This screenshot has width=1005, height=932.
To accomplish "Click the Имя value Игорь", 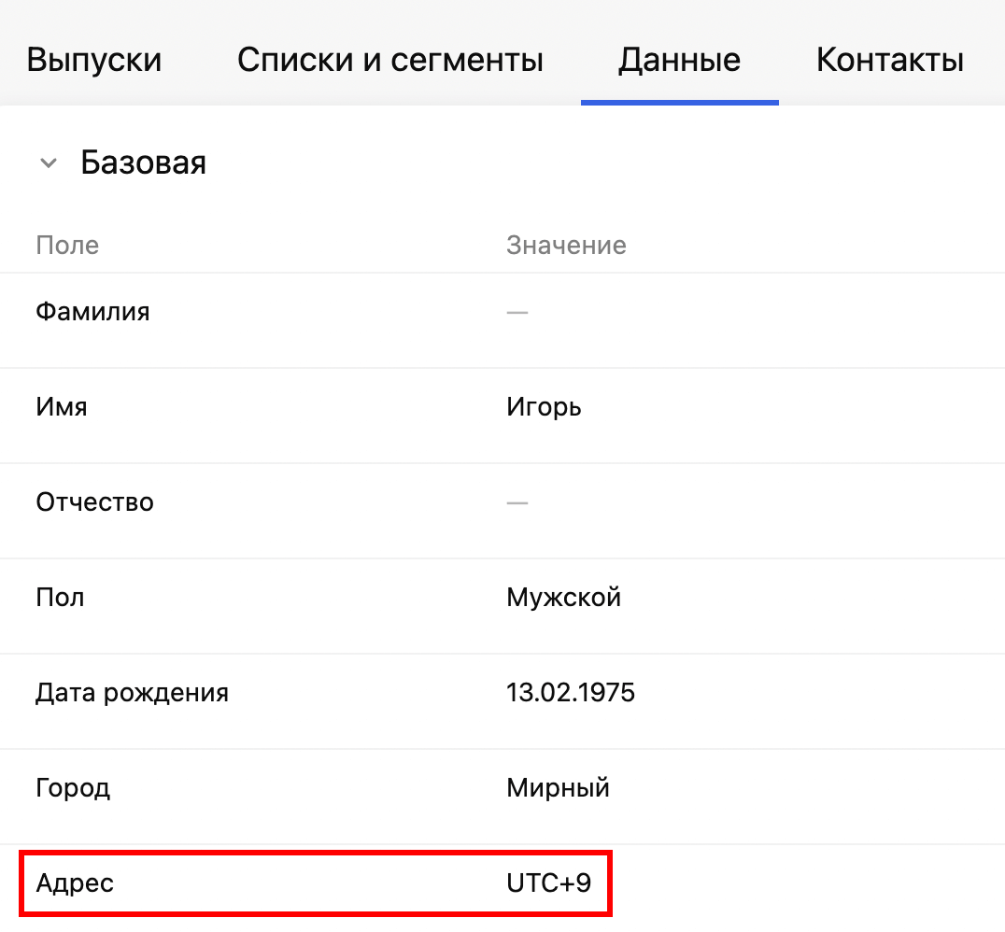I will tap(544, 407).
